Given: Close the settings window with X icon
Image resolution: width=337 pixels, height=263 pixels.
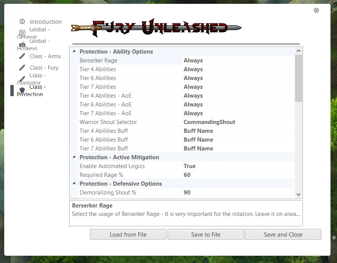Looking at the screenshot, I should (x=316, y=10).
